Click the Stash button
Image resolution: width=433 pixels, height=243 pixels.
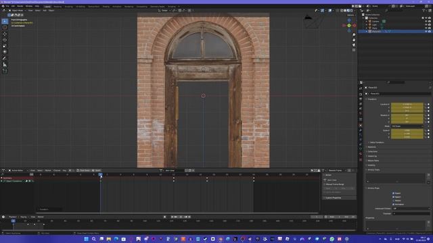(97, 171)
